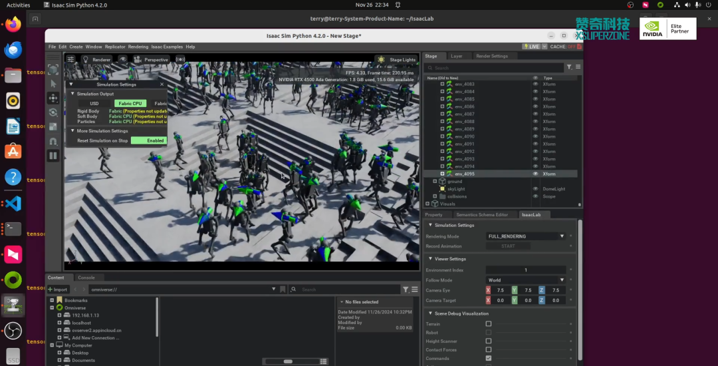The image size is (718, 366).
Task: Collapse the More Simulation Settings section
Action: point(72,131)
